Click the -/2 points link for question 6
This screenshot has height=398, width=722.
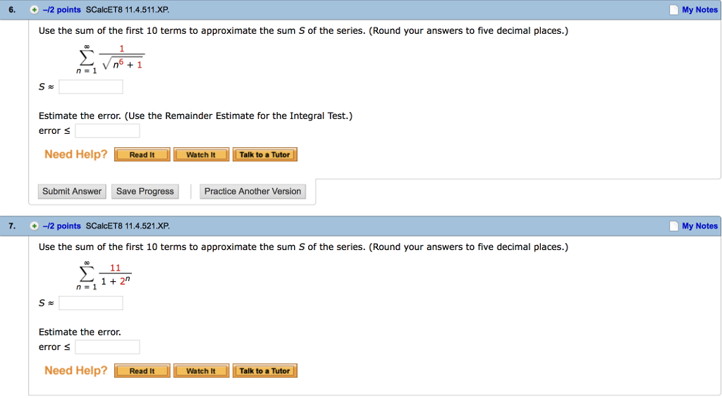pyautogui.click(x=62, y=10)
